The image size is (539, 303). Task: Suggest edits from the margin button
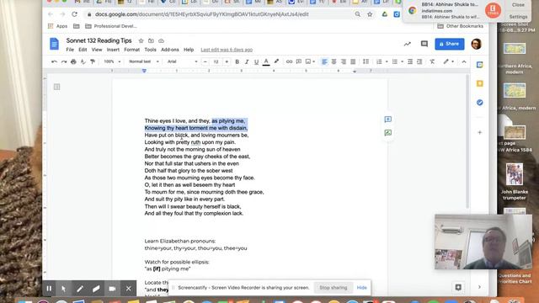click(x=387, y=133)
